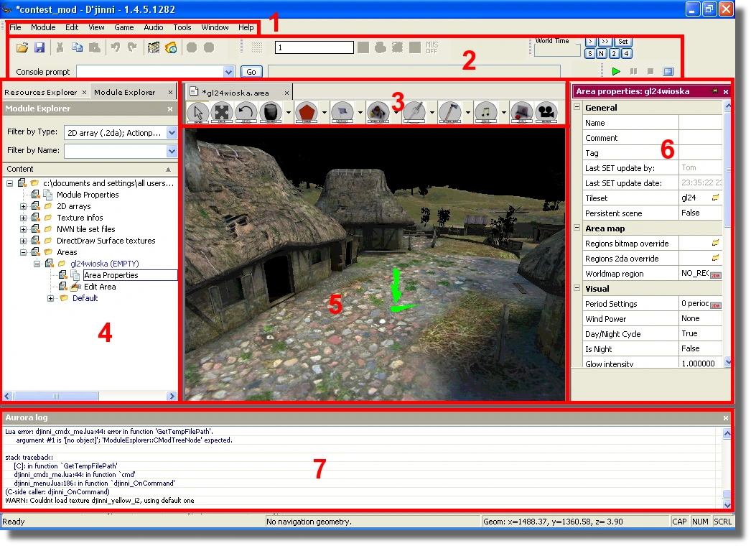Click the Copy icon in the main toolbar
This screenshot has width=751, height=546.
click(77, 47)
